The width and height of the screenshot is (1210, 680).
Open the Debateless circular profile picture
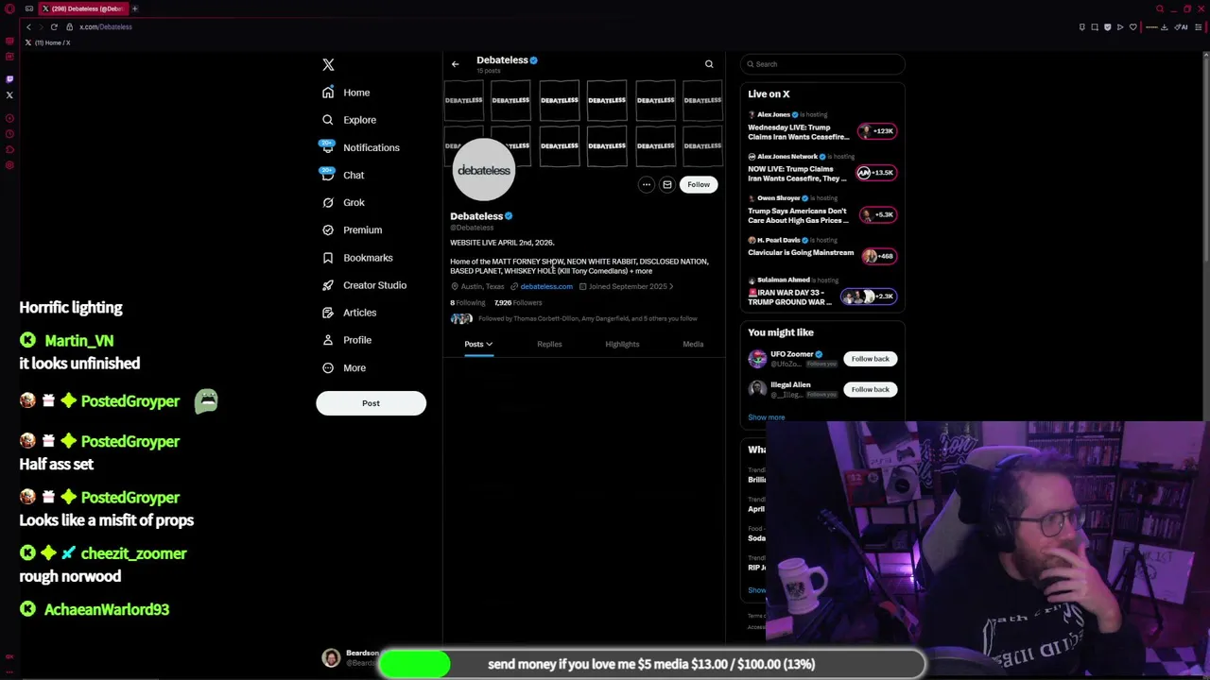click(x=483, y=170)
